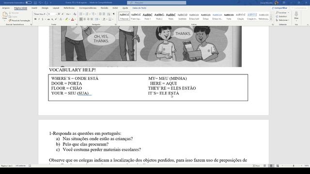310x174 pixels.
Task: Open the Referências ribbon tab
Action: pos(69,8)
